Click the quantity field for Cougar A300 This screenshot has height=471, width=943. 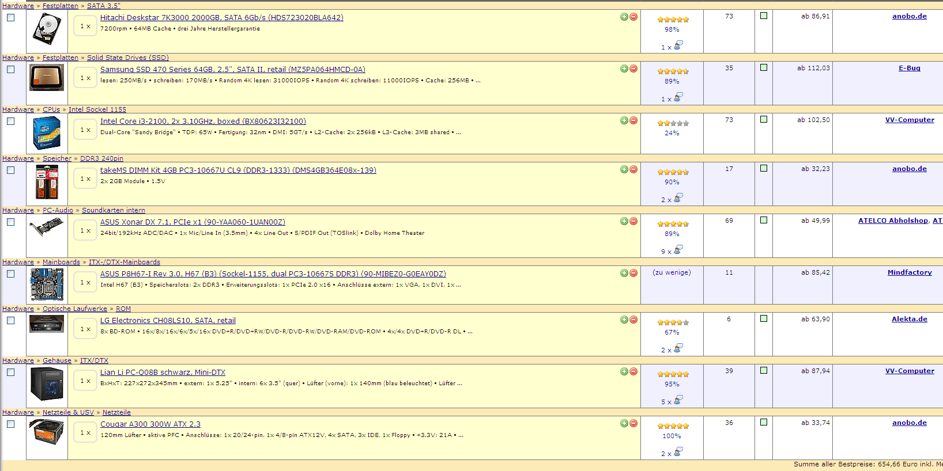85,433
